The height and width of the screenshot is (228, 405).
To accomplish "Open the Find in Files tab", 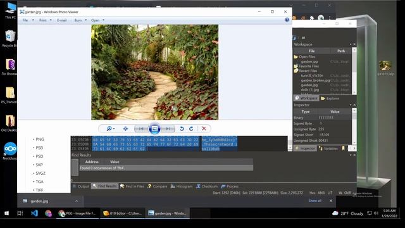I will click(132, 186).
